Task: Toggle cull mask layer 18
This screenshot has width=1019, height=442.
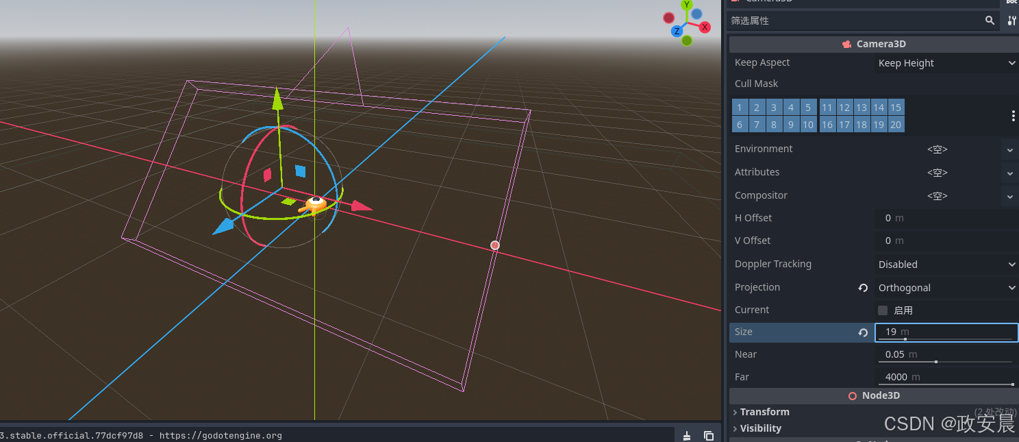Action: (x=861, y=125)
